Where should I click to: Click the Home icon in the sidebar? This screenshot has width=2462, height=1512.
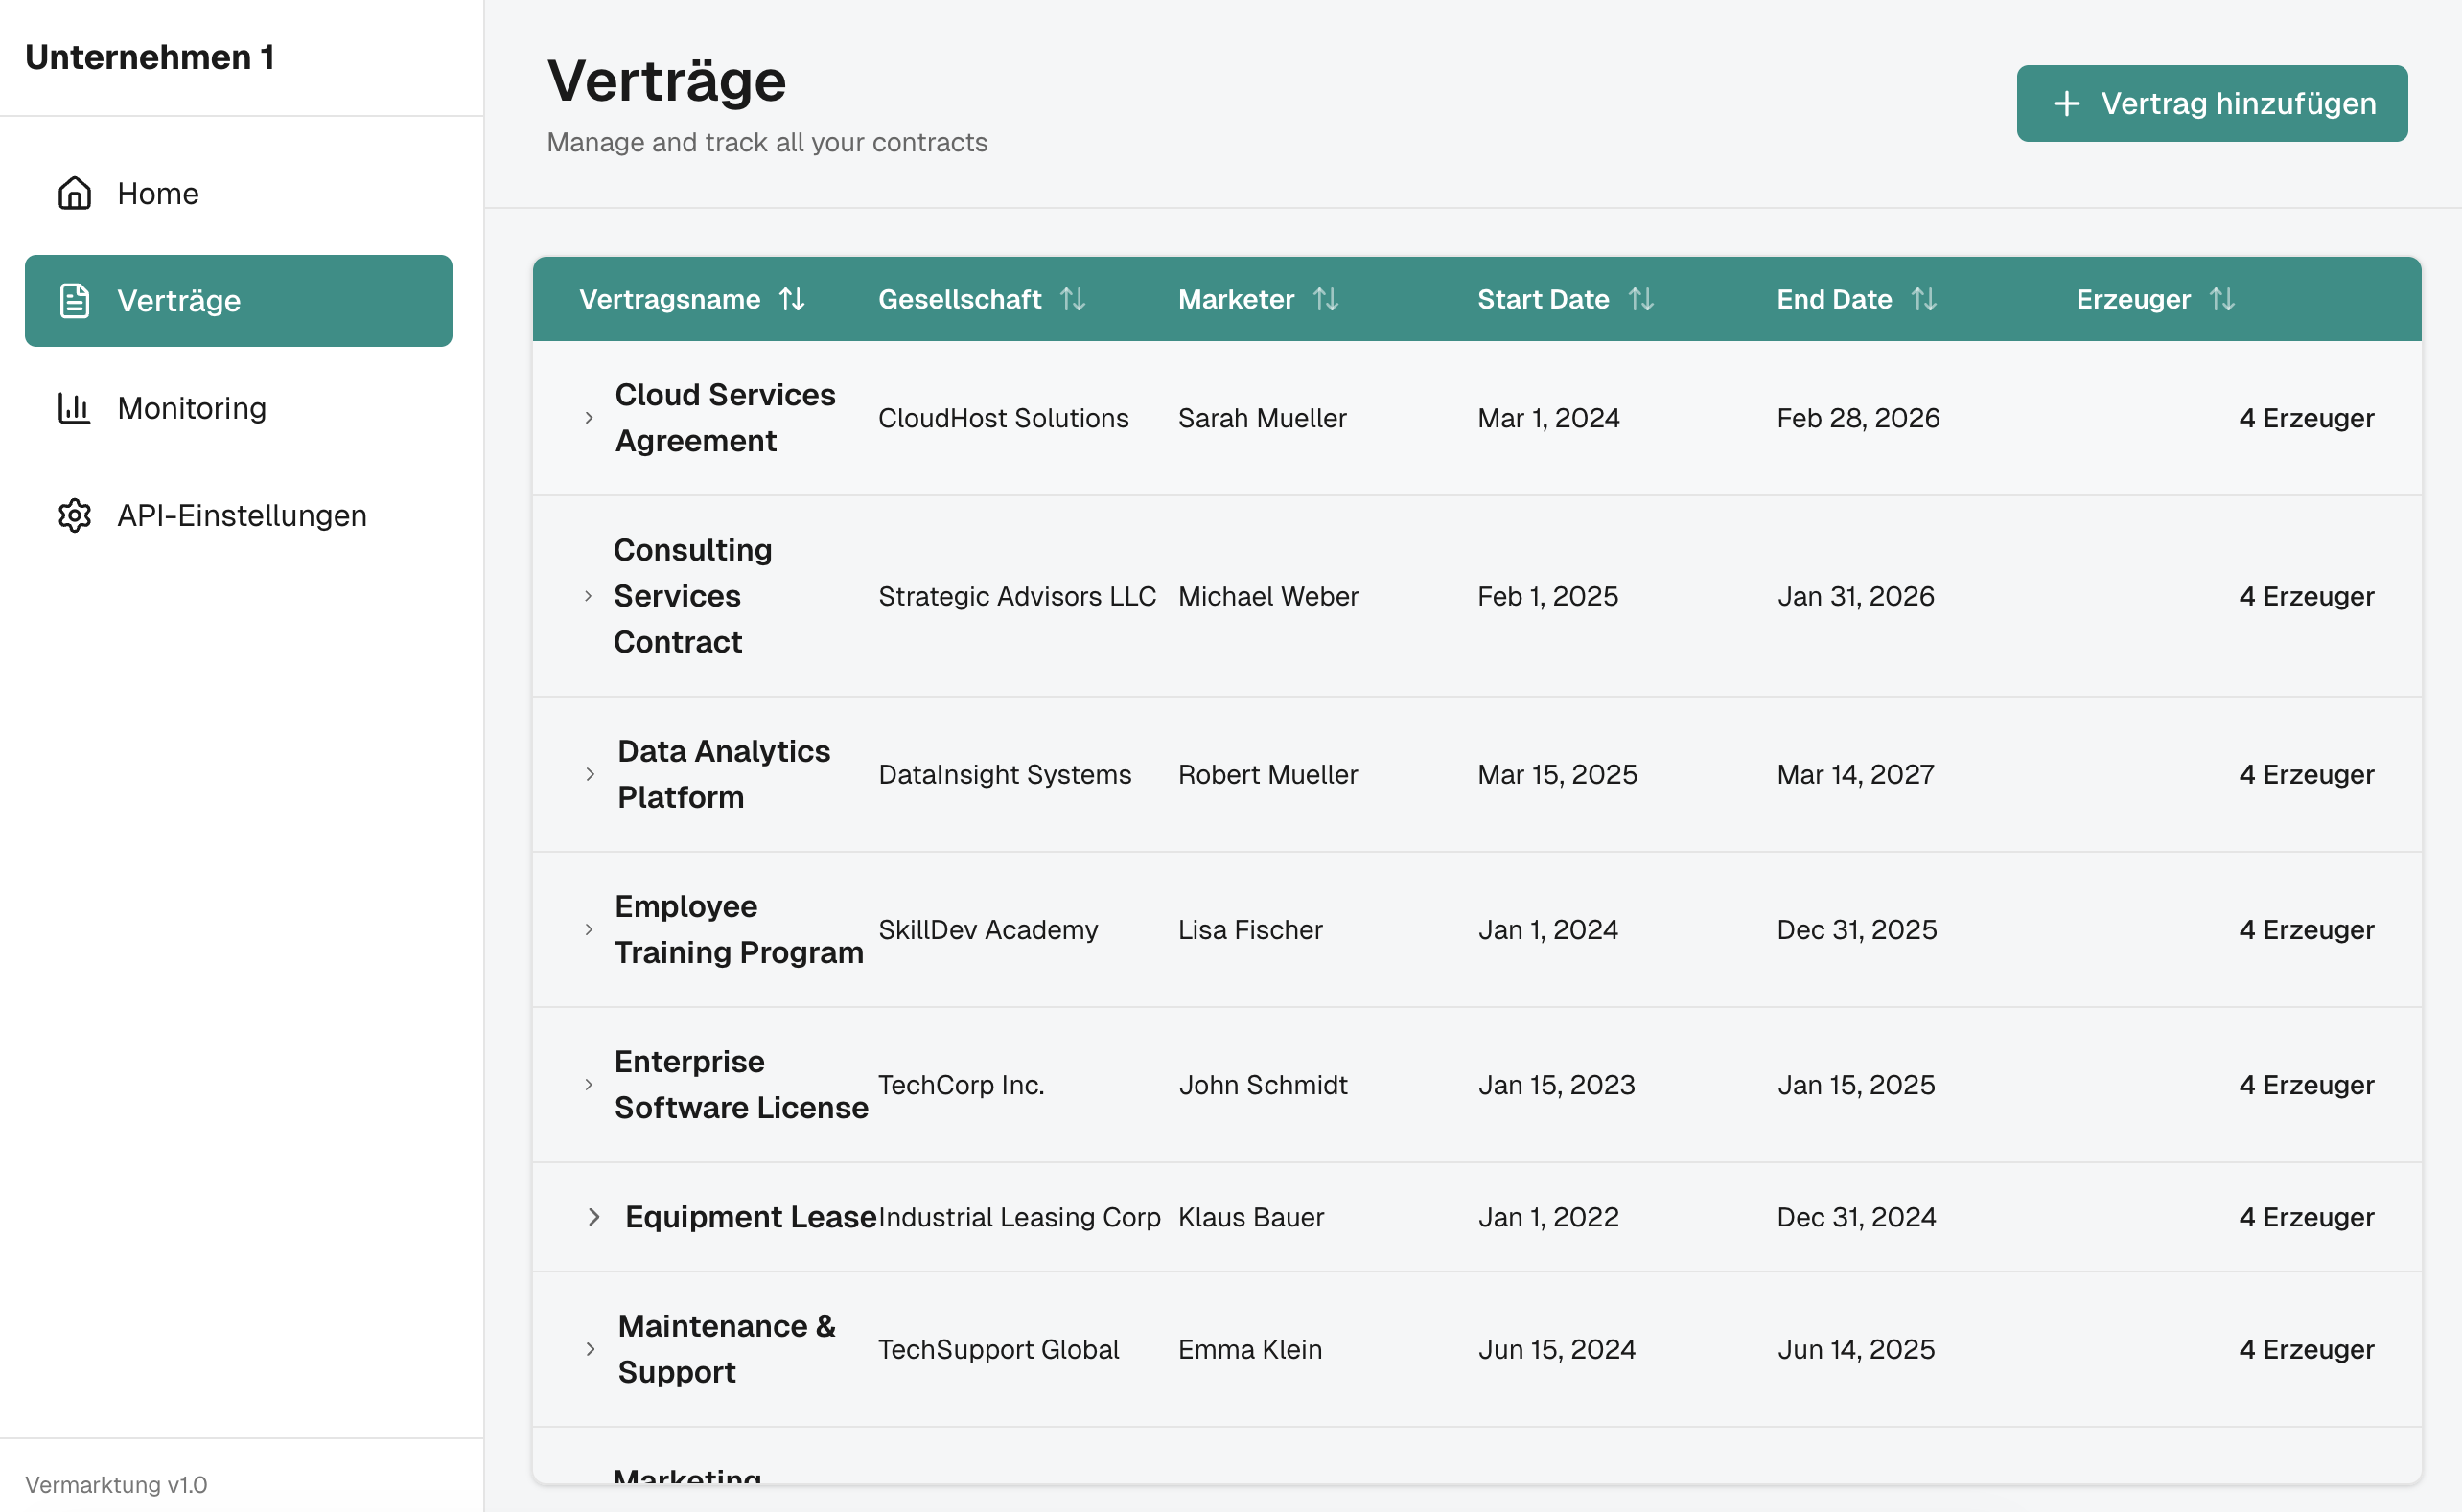click(74, 194)
